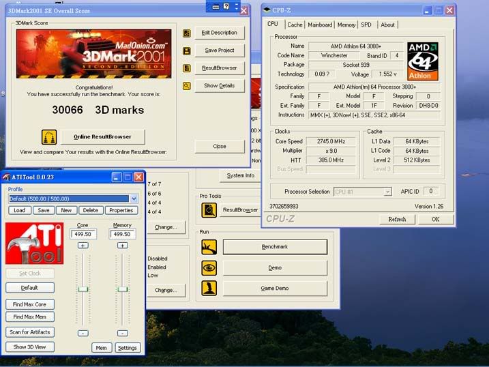
Task: Click the System Info button
Action: point(241,175)
